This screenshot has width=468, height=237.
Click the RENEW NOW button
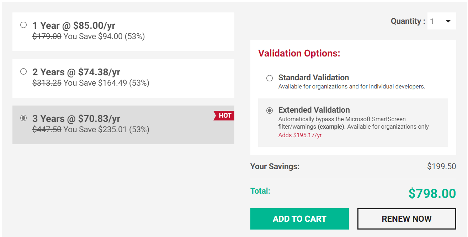click(x=406, y=219)
